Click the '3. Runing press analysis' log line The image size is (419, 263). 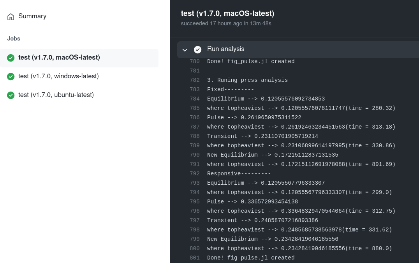point(247,80)
